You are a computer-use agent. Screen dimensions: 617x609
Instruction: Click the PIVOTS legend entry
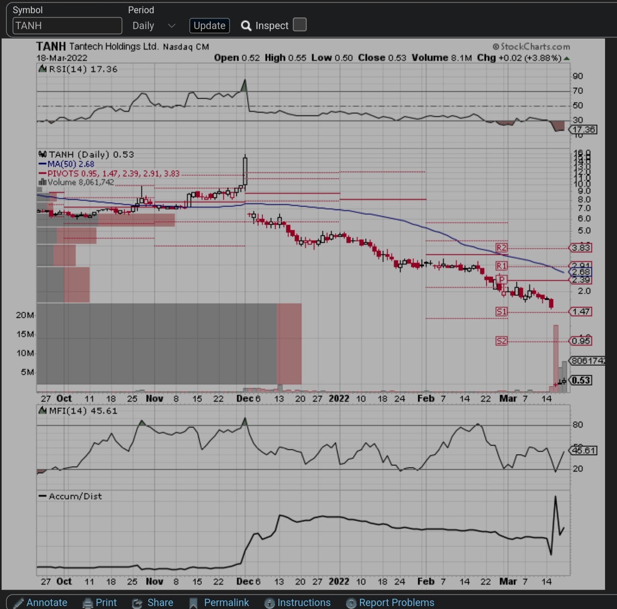click(x=109, y=174)
